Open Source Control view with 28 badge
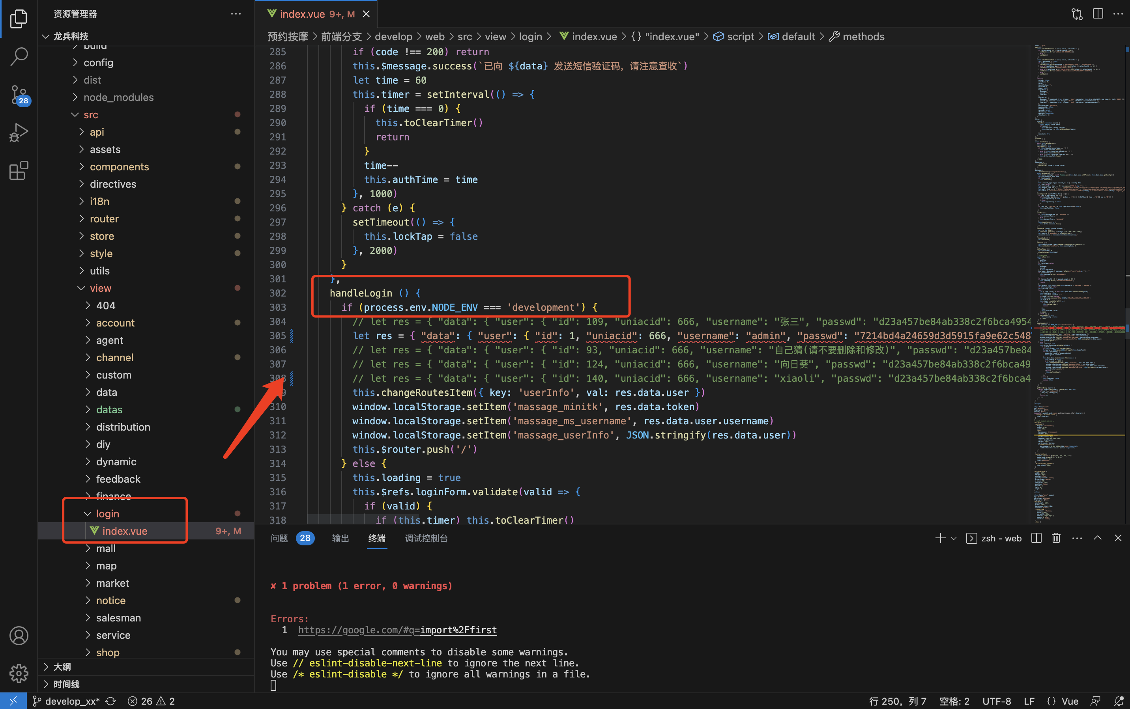The height and width of the screenshot is (709, 1130). tap(19, 95)
